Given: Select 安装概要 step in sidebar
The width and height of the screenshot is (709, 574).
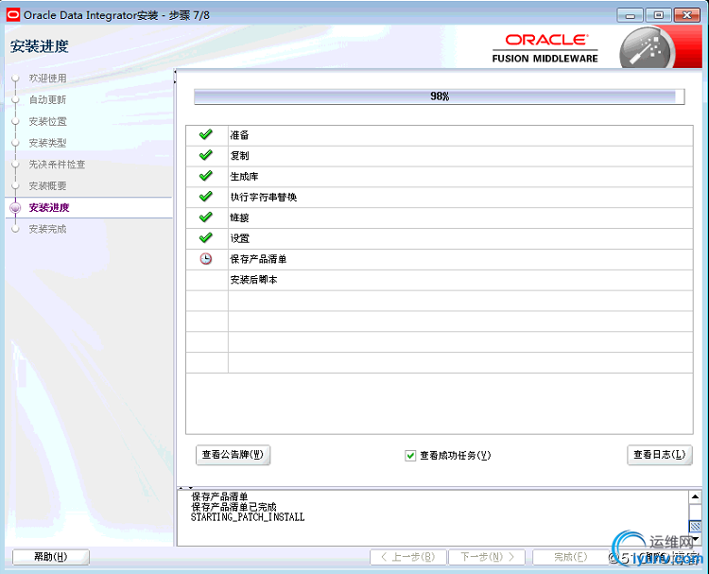Looking at the screenshot, I should coord(47,186).
